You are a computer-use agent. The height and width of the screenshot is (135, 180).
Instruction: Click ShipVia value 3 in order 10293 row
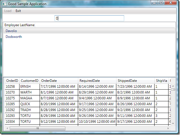tap(162, 116)
